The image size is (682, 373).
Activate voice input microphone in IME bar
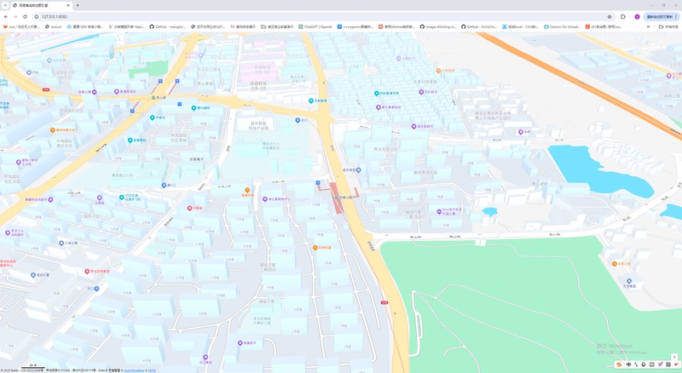(x=644, y=364)
